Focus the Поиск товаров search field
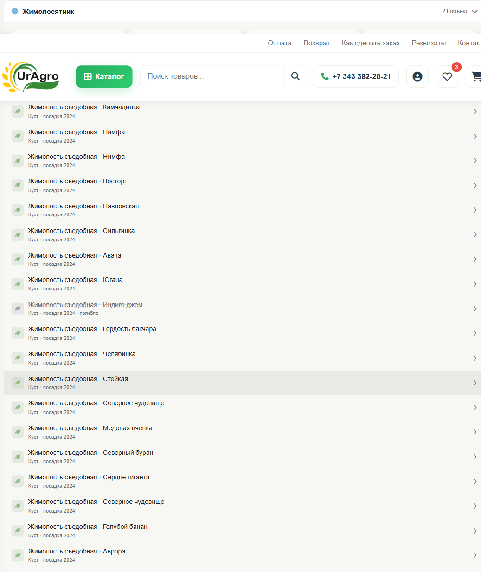 (212, 76)
